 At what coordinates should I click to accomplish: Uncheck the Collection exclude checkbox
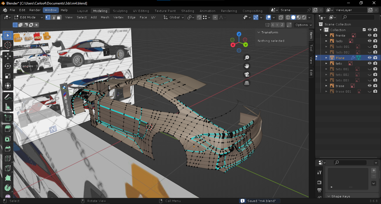pos(364,30)
